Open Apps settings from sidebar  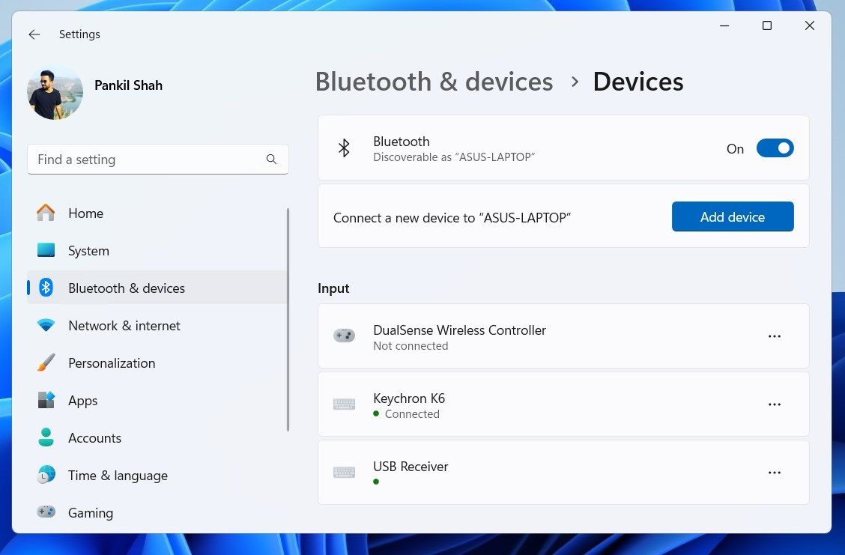click(x=45, y=400)
